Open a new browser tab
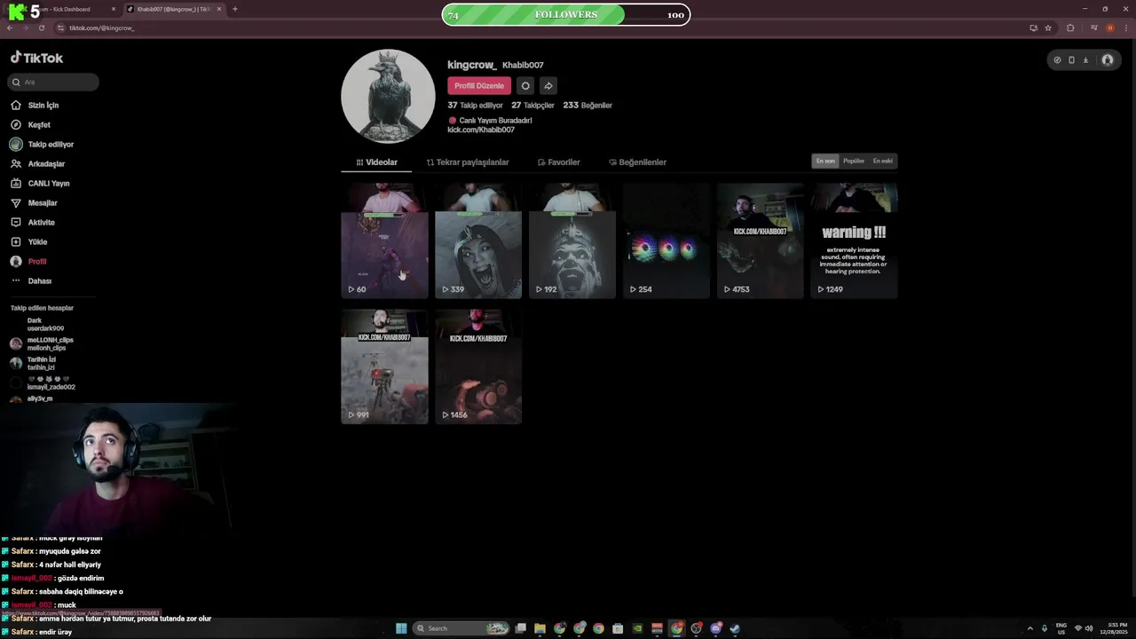 (234, 9)
